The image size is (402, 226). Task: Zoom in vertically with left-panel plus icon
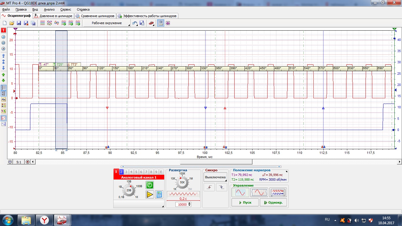[x=4, y=49]
